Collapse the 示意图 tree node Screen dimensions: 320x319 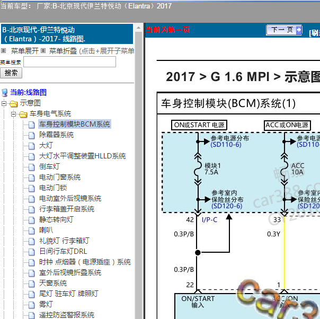point(4,103)
